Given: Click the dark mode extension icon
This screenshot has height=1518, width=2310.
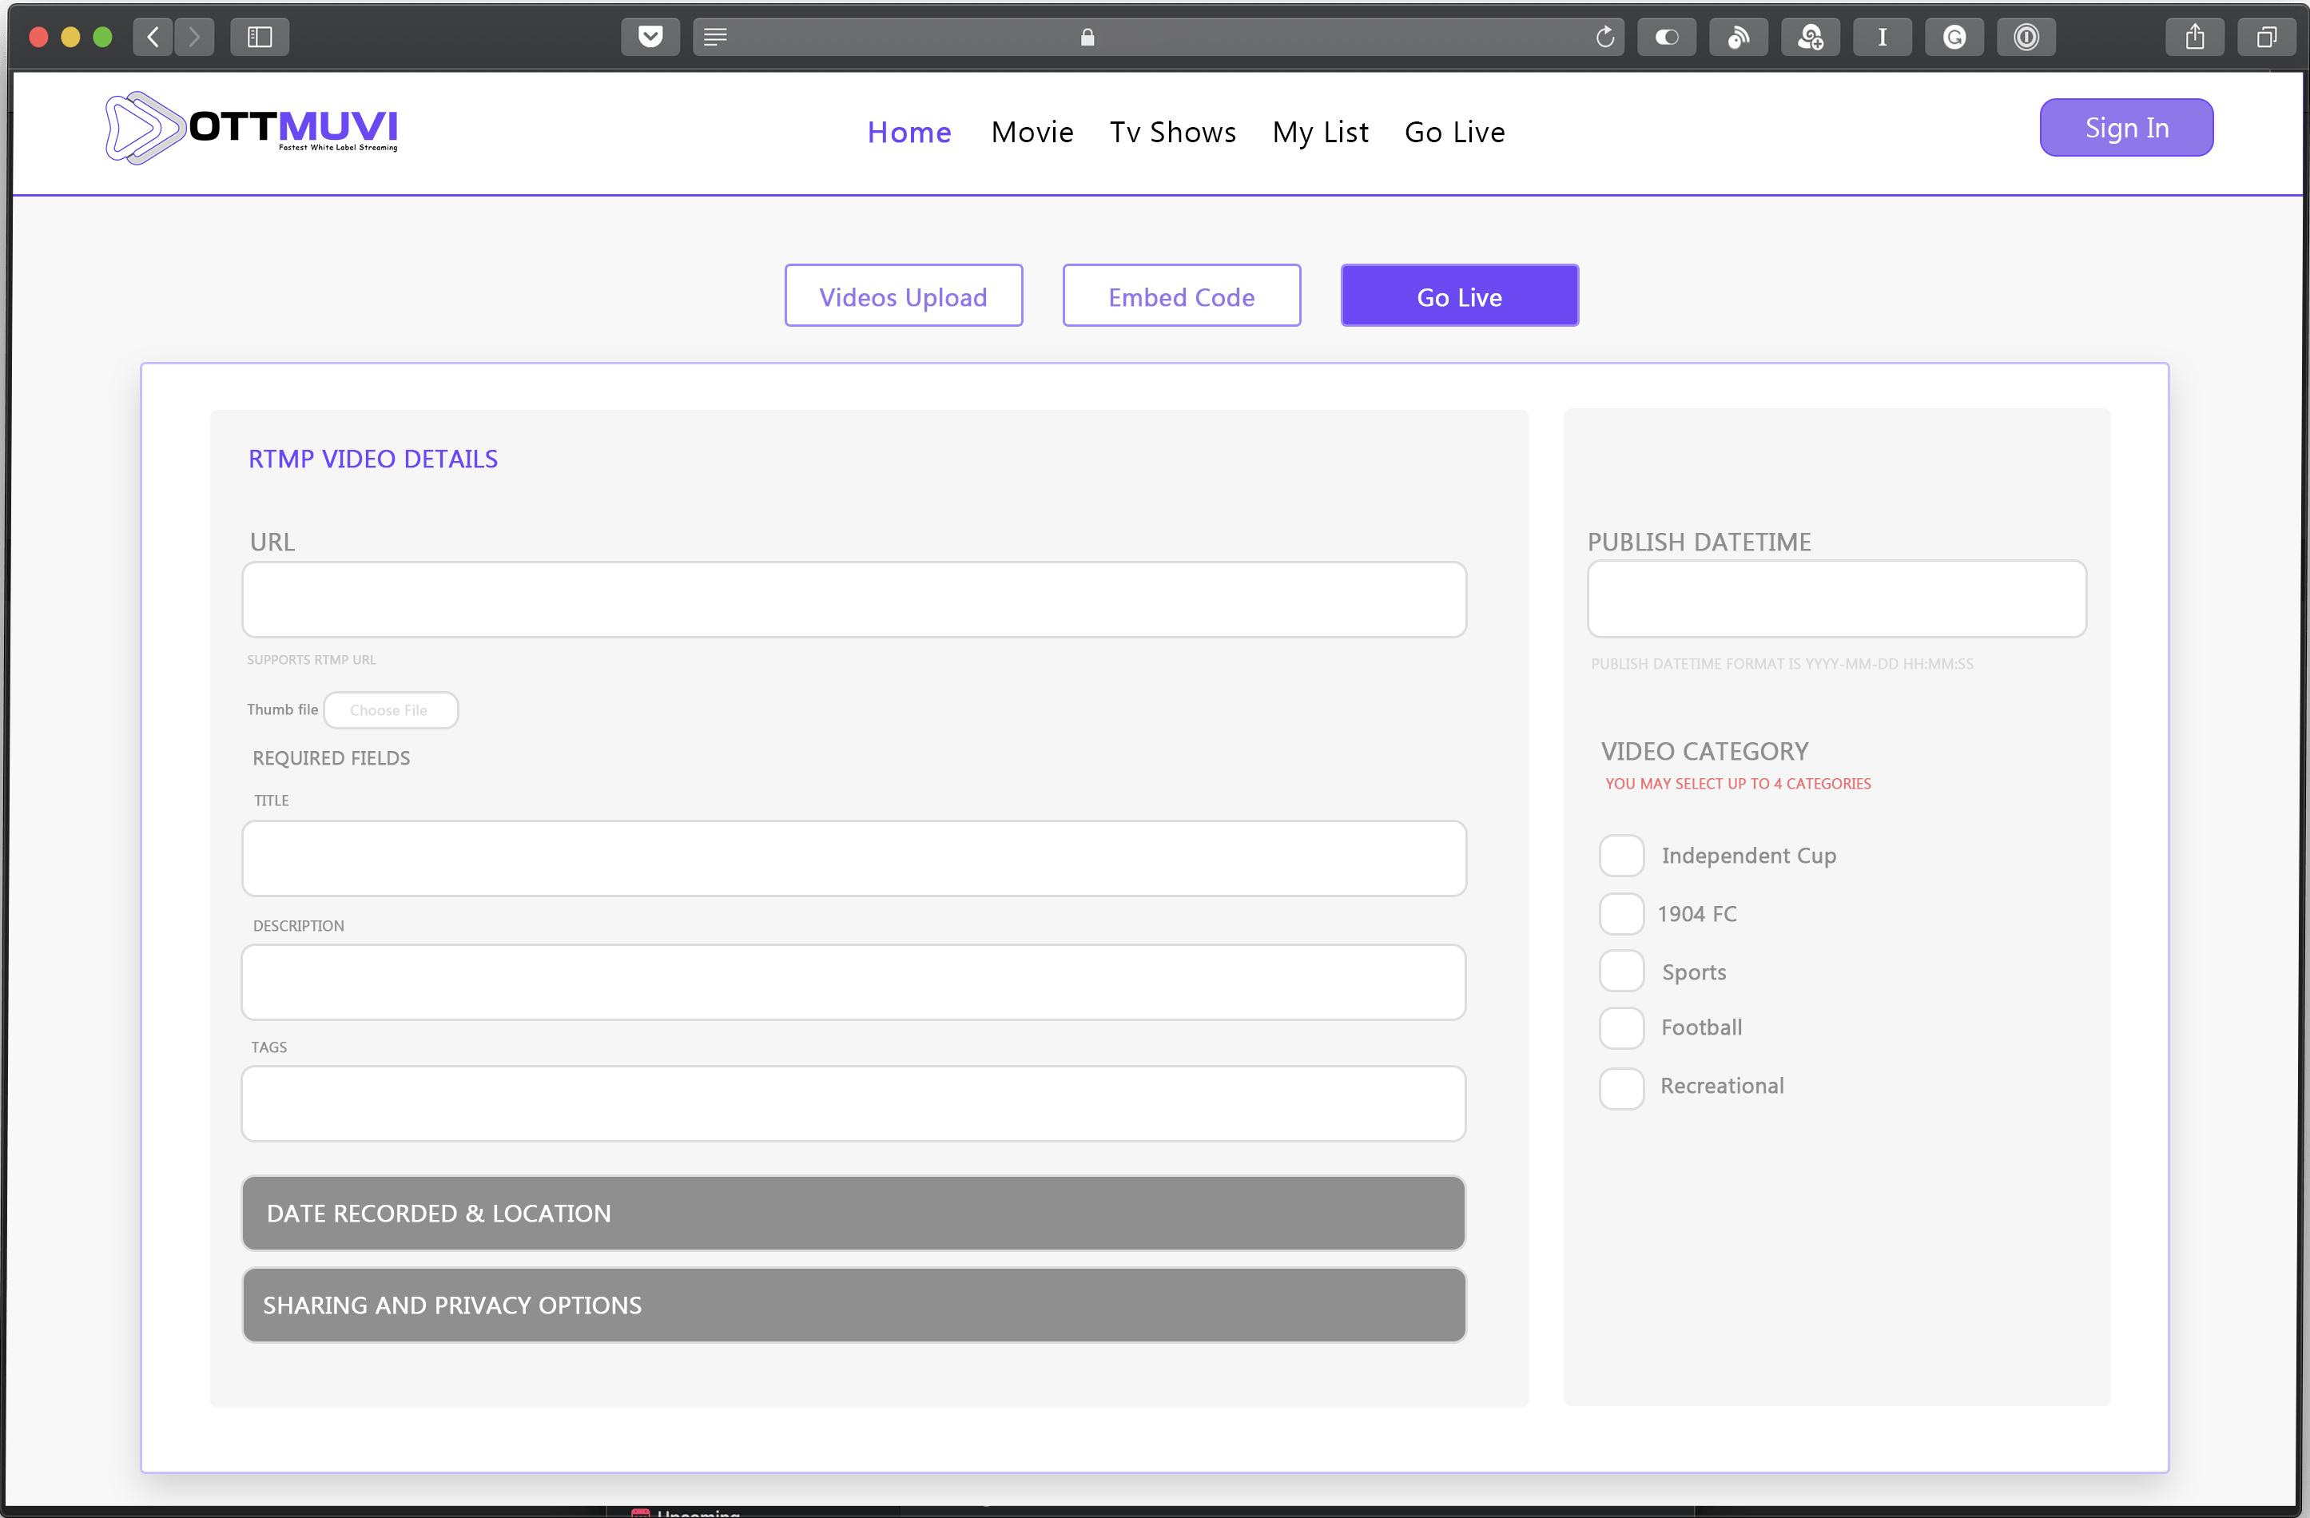Looking at the screenshot, I should click(x=1667, y=37).
